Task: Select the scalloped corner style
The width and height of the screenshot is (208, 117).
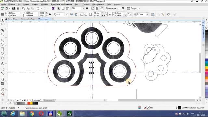Action: (x=86, y=14)
